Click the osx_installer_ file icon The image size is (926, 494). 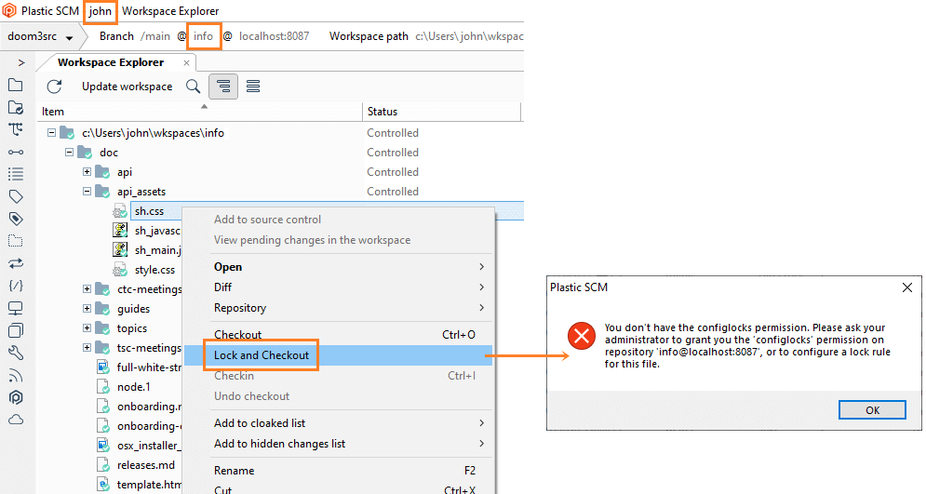pos(102,446)
